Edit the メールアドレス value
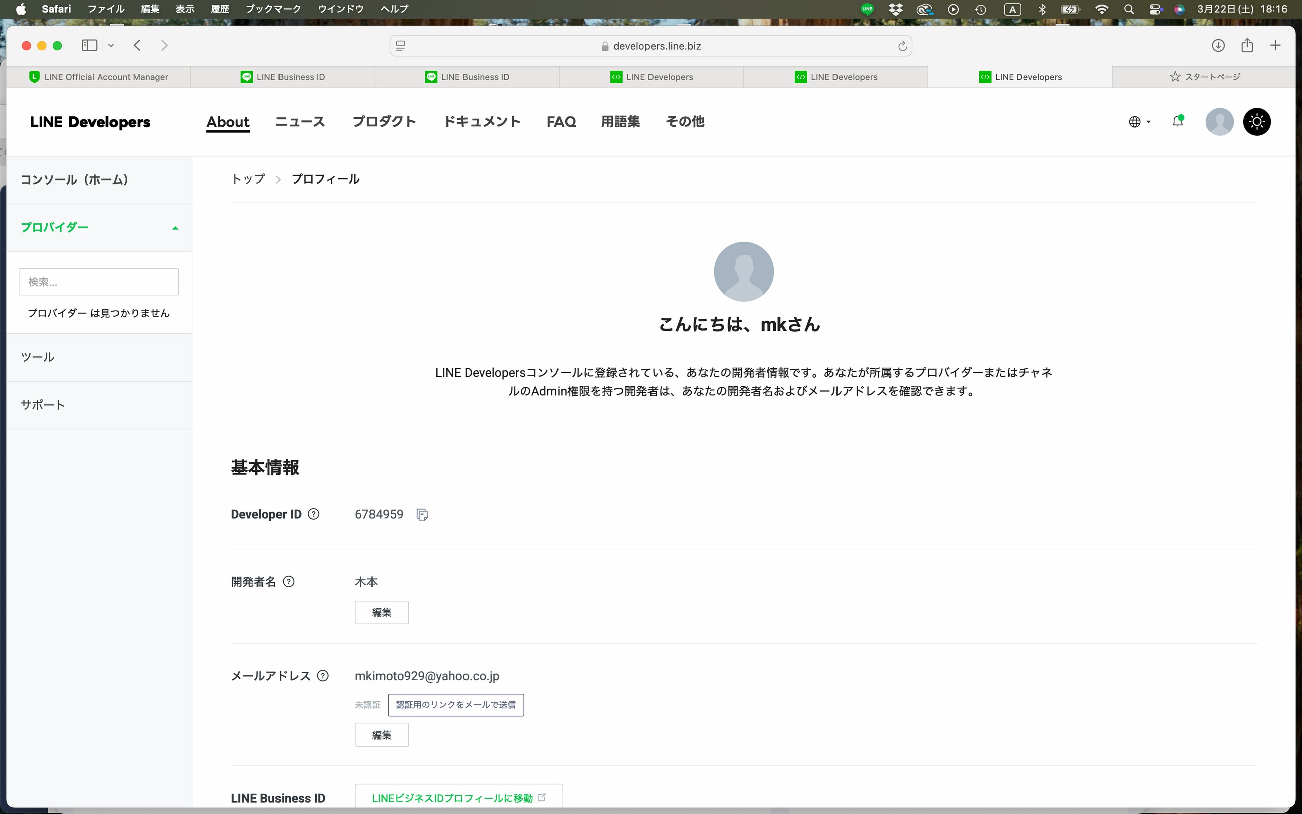 pos(382,735)
